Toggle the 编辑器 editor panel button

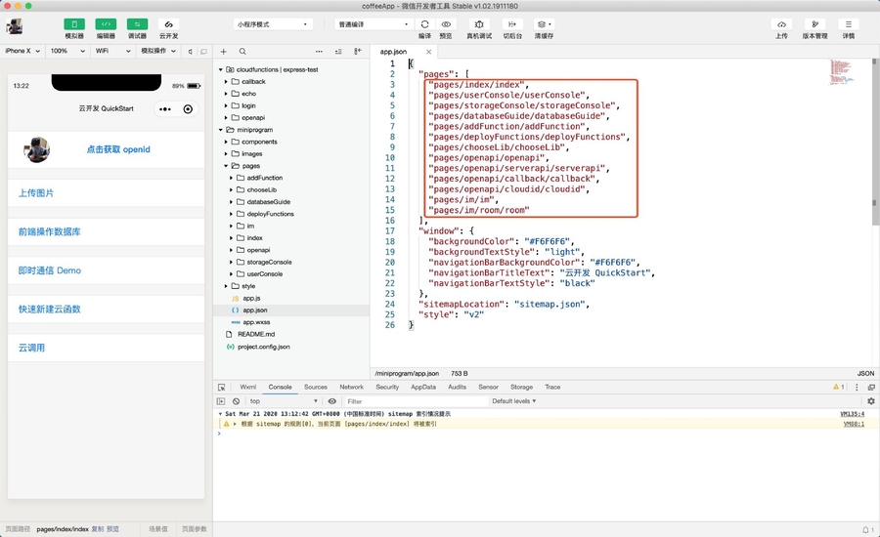tap(106, 24)
